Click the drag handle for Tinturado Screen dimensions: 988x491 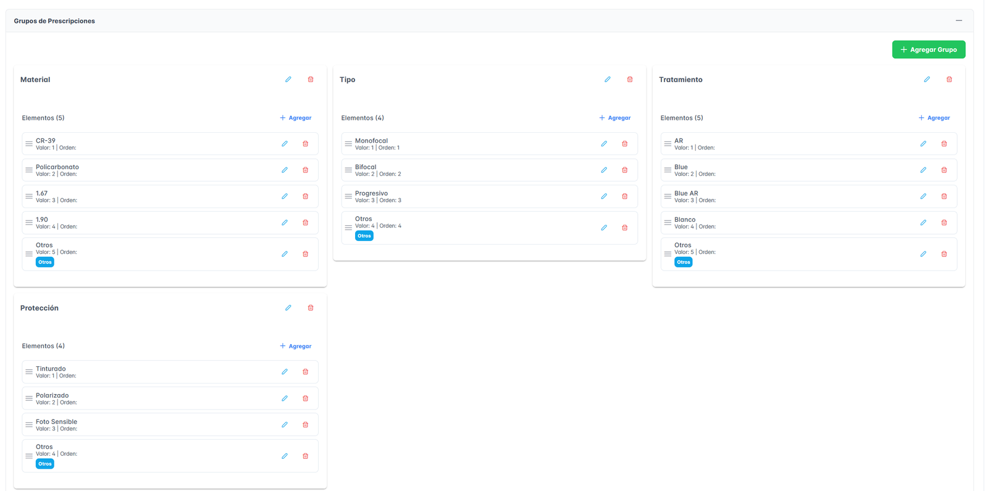point(29,372)
